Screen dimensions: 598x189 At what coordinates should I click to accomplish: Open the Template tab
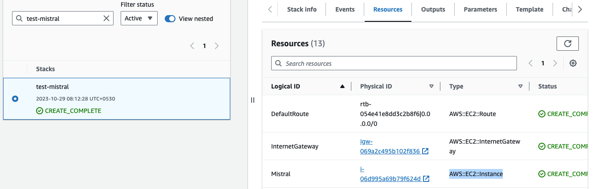click(x=529, y=9)
